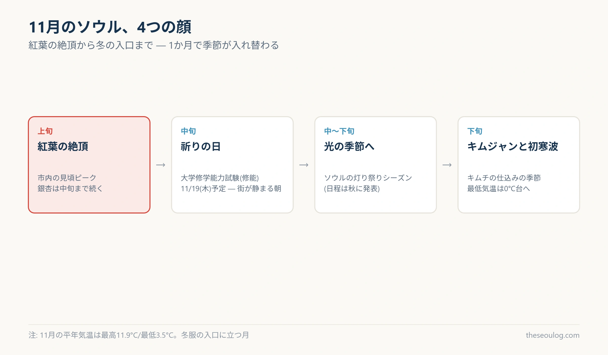Click the text 最低気温は0°C台へ
This screenshot has width=608, height=355.
(498, 188)
